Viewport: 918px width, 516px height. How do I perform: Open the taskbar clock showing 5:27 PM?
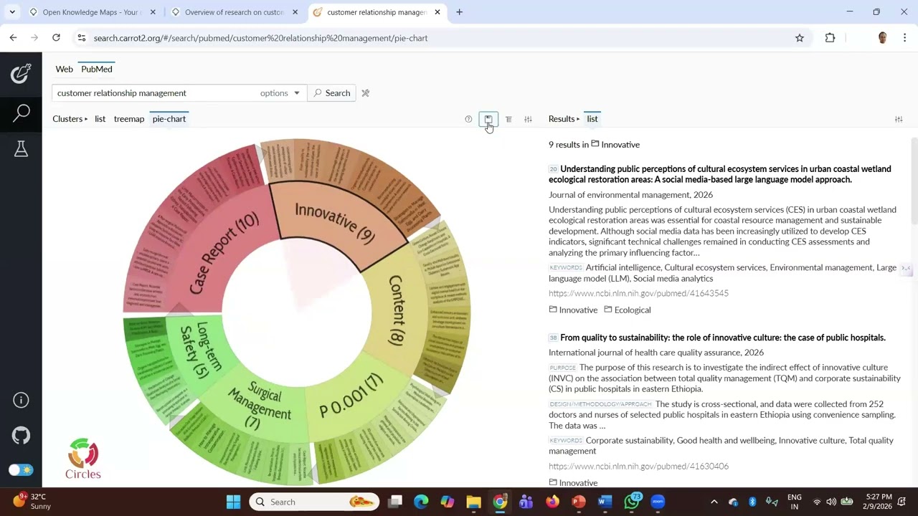point(879,502)
